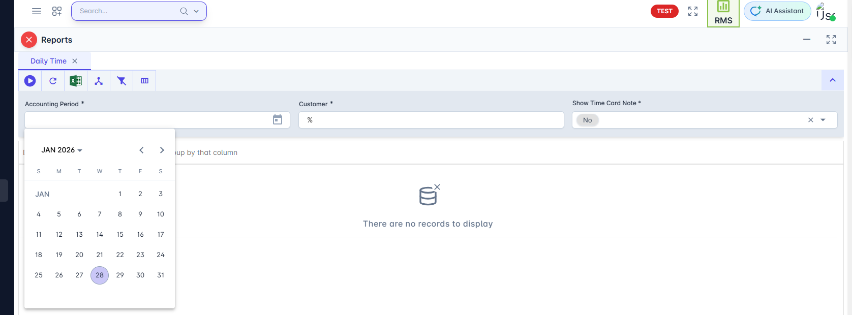
Task: Open the user profile avatar
Action: click(x=826, y=12)
